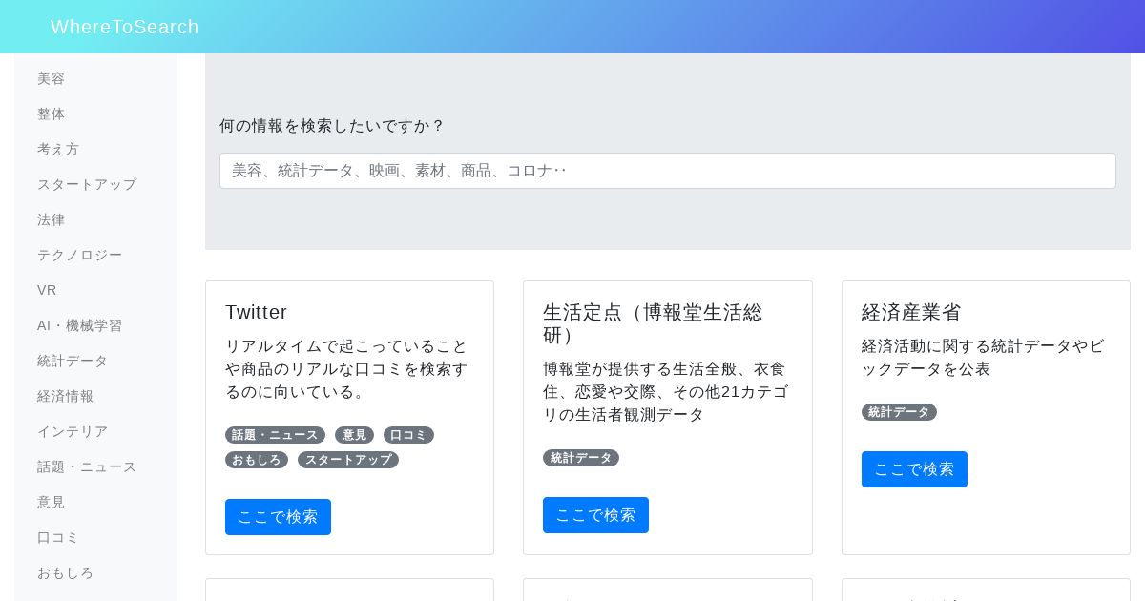Image resolution: width=1145 pixels, height=601 pixels.
Task: Click the 話題・ニュース tag on Twitter card
Action: pos(275,435)
